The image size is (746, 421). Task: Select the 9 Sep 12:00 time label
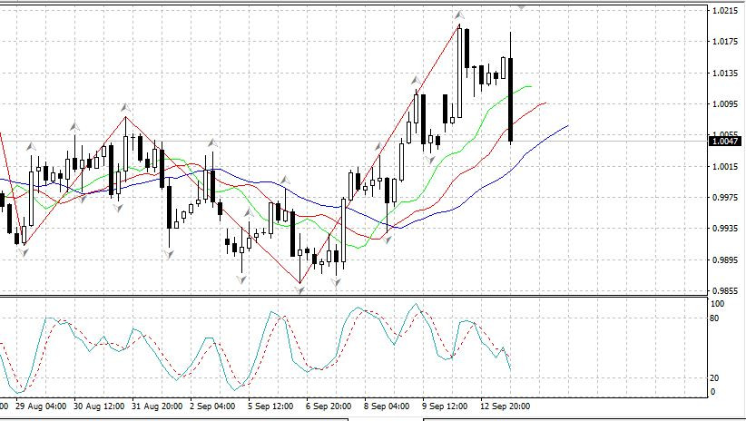coord(447,406)
